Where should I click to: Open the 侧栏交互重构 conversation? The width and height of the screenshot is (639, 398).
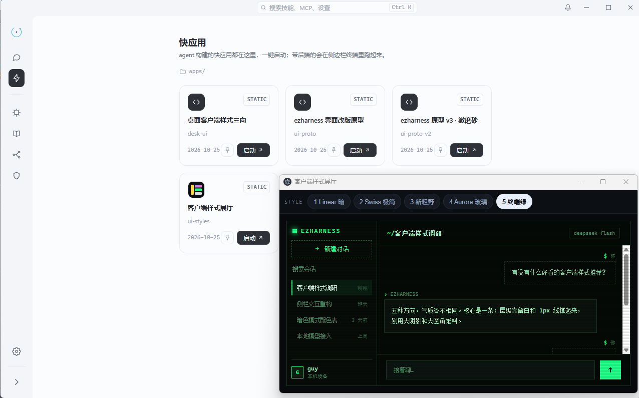(332, 304)
